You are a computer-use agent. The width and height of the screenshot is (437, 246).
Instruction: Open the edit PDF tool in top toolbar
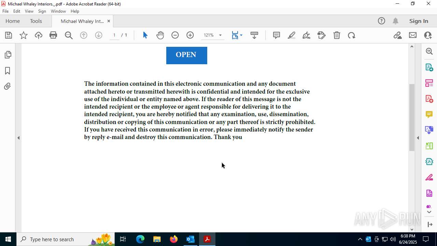click(322, 35)
